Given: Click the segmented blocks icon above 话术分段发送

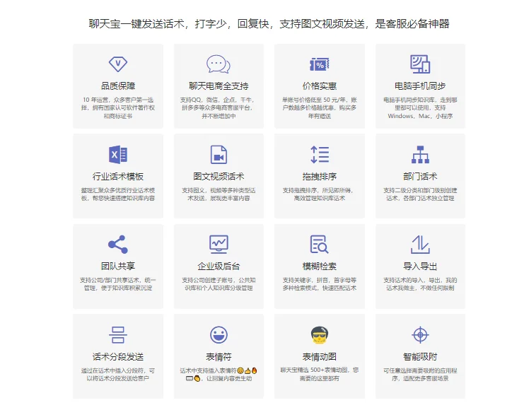Looking at the screenshot, I should click(x=118, y=334).
